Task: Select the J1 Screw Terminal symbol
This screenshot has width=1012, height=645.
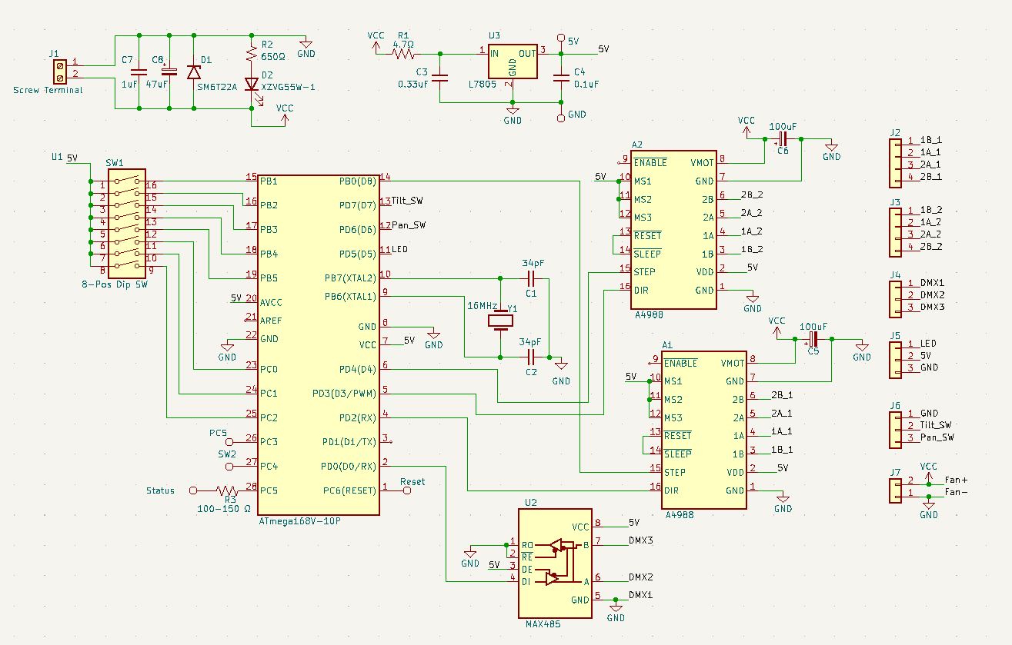Action: (x=59, y=71)
